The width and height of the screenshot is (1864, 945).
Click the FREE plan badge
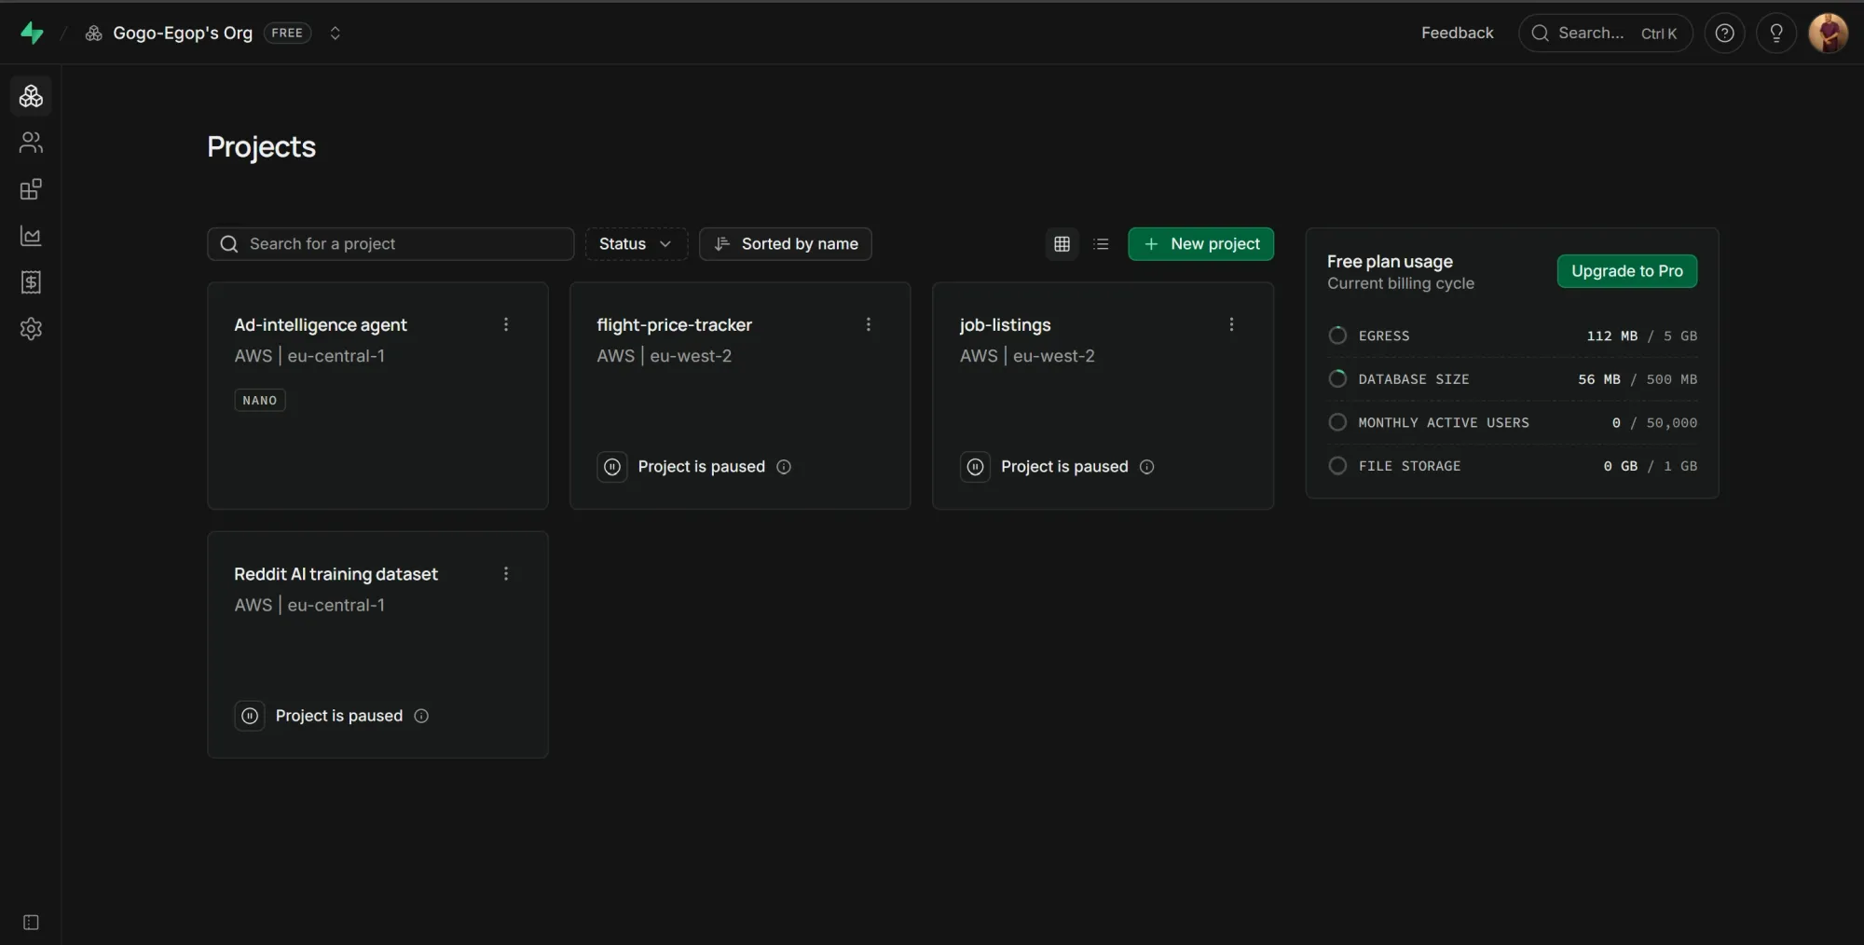(287, 34)
